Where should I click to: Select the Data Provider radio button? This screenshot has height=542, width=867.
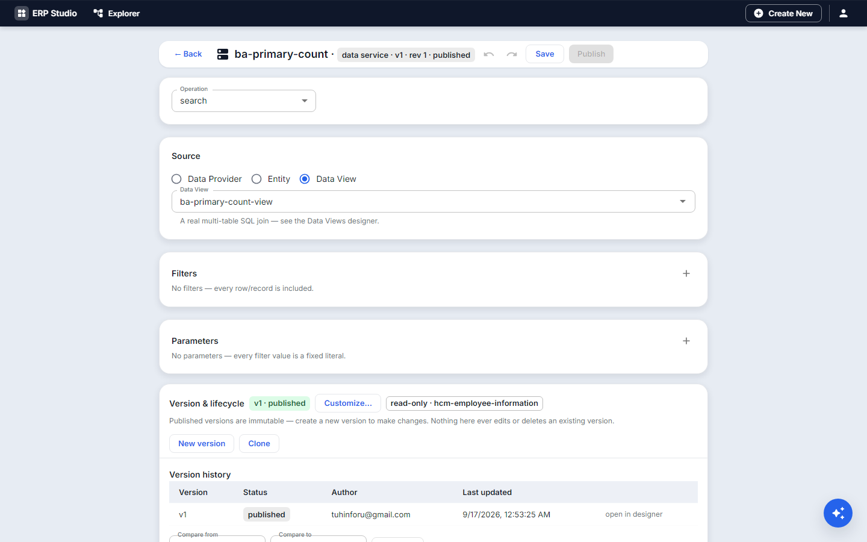pos(176,179)
